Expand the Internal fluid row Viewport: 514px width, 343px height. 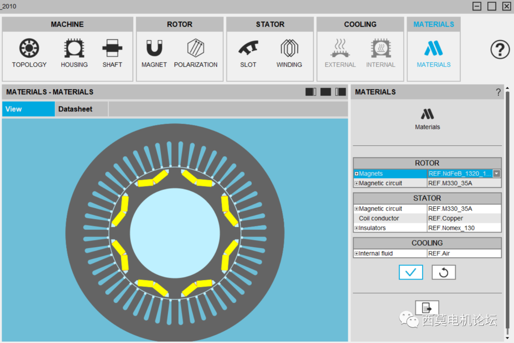pos(356,253)
